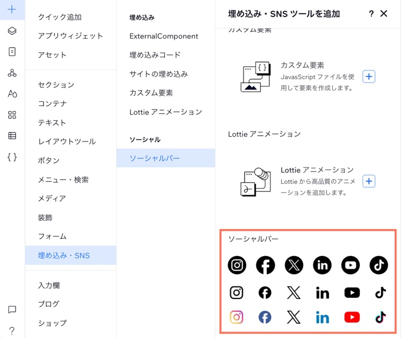Screen dimensions: 401x338
Task: Open the Comments speech bubble sidebar icon
Action: pos(12,309)
